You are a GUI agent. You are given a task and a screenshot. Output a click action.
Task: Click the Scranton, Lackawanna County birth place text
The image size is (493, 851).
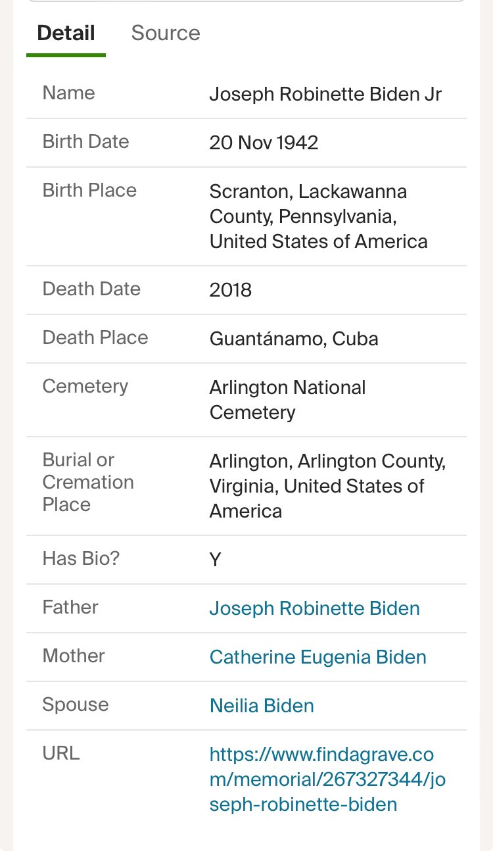pos(318,216)
